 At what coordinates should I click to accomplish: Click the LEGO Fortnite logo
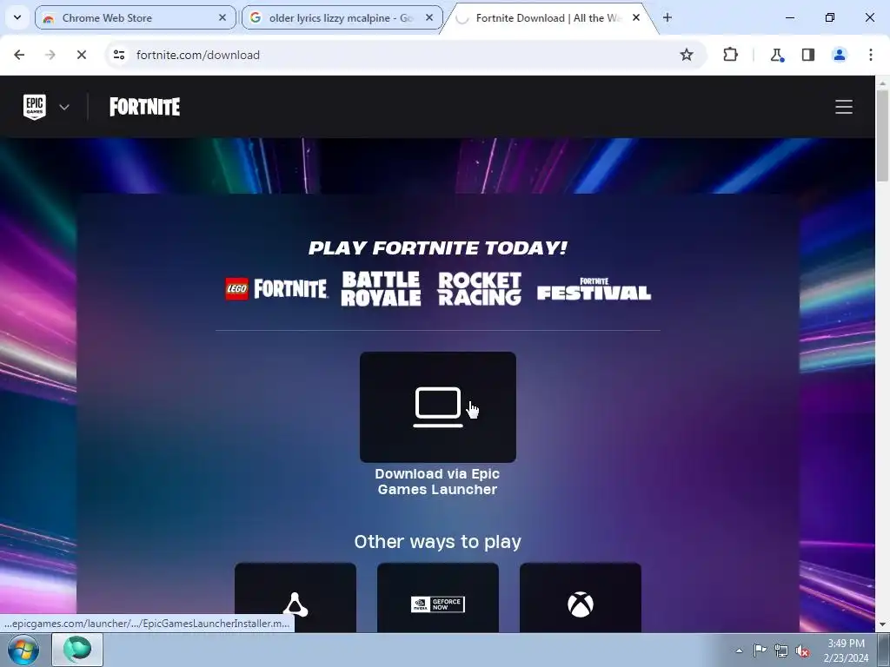pos(276,288)
